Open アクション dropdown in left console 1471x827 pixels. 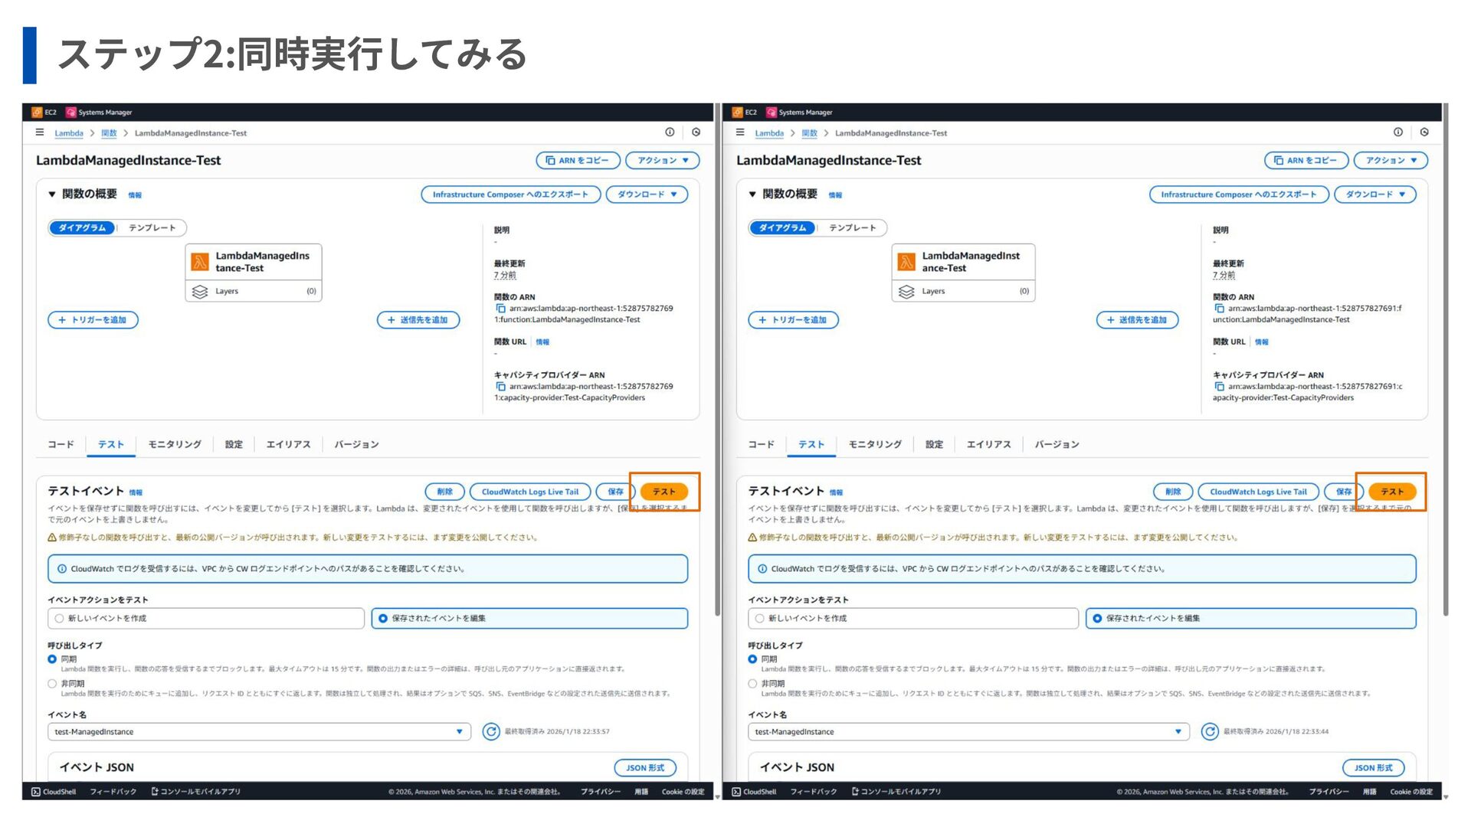tap(663, 161)
